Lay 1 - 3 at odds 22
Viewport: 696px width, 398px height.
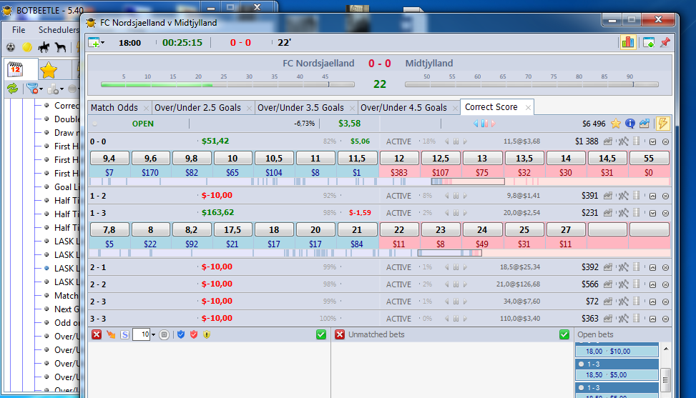pos(398,229)
